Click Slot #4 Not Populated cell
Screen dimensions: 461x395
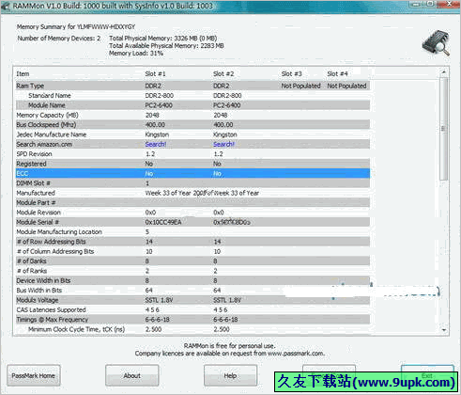[x=346, y=86]
